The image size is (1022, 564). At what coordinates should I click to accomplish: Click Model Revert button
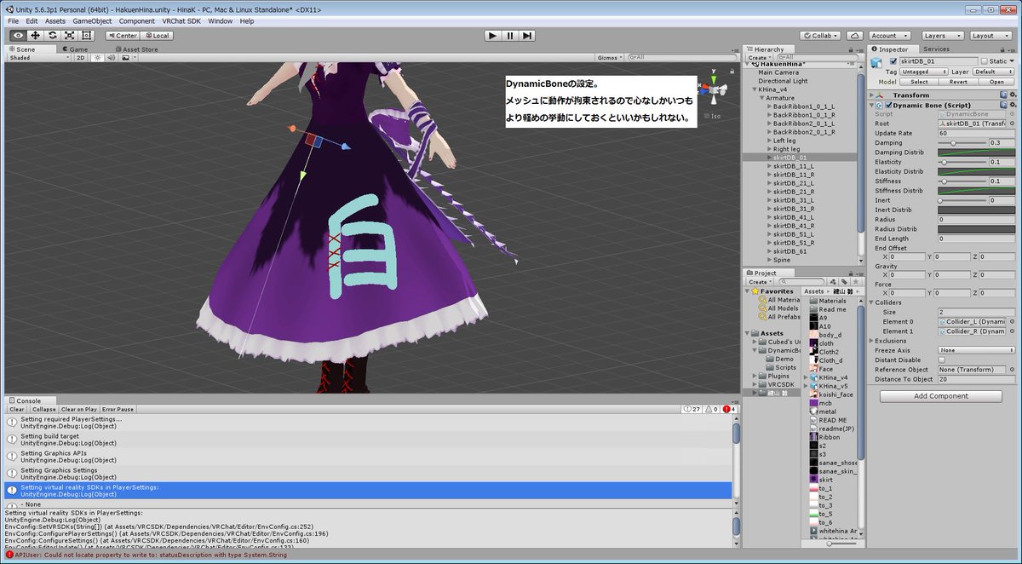point(957,82)
